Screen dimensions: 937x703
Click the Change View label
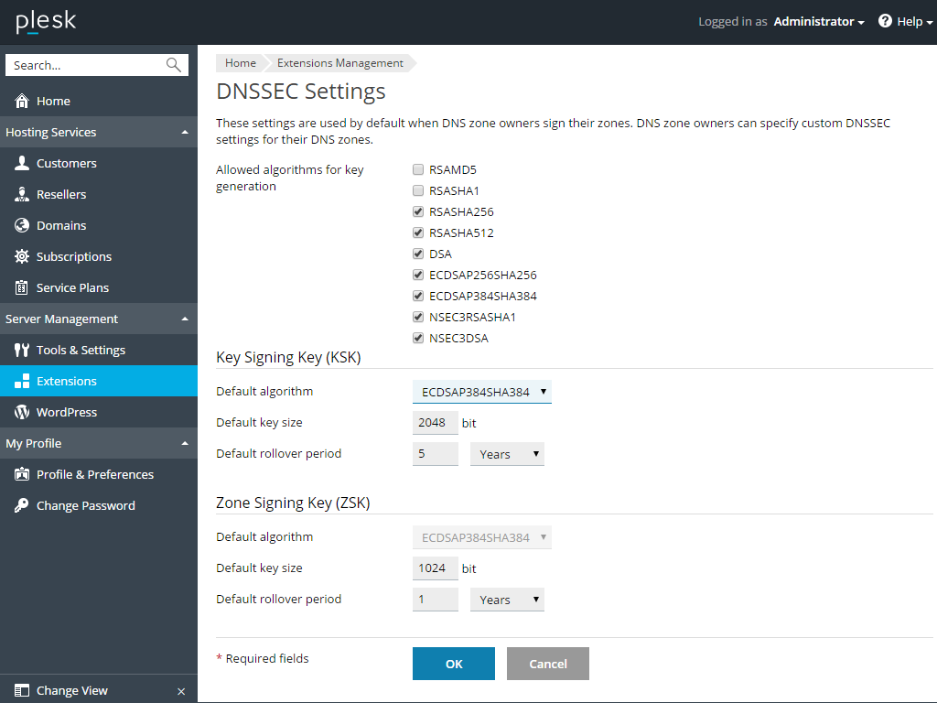tap(71, 690)
